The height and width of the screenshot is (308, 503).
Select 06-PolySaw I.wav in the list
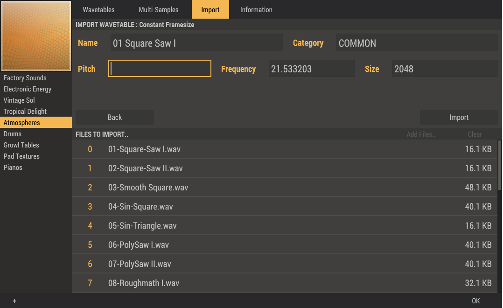click(x=139, y=245)
